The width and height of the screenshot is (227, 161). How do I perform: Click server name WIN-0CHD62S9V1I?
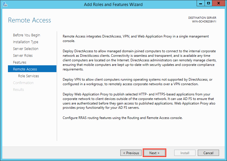coord(204,22)
